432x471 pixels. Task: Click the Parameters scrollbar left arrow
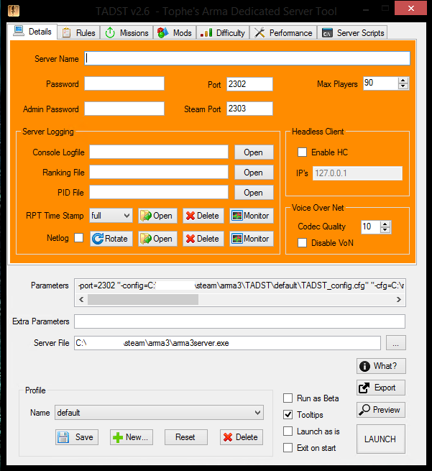point(81,299)
